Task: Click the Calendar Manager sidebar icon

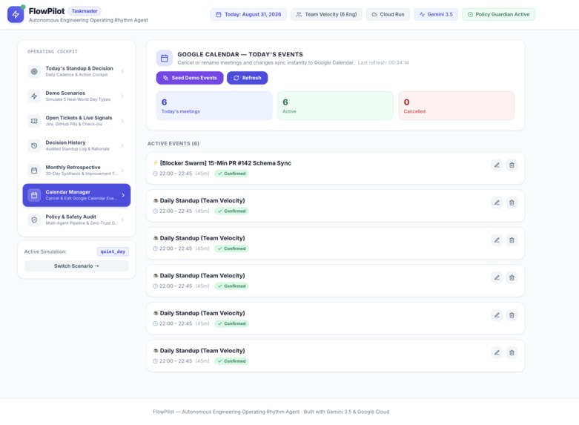Action: point(34,195)
